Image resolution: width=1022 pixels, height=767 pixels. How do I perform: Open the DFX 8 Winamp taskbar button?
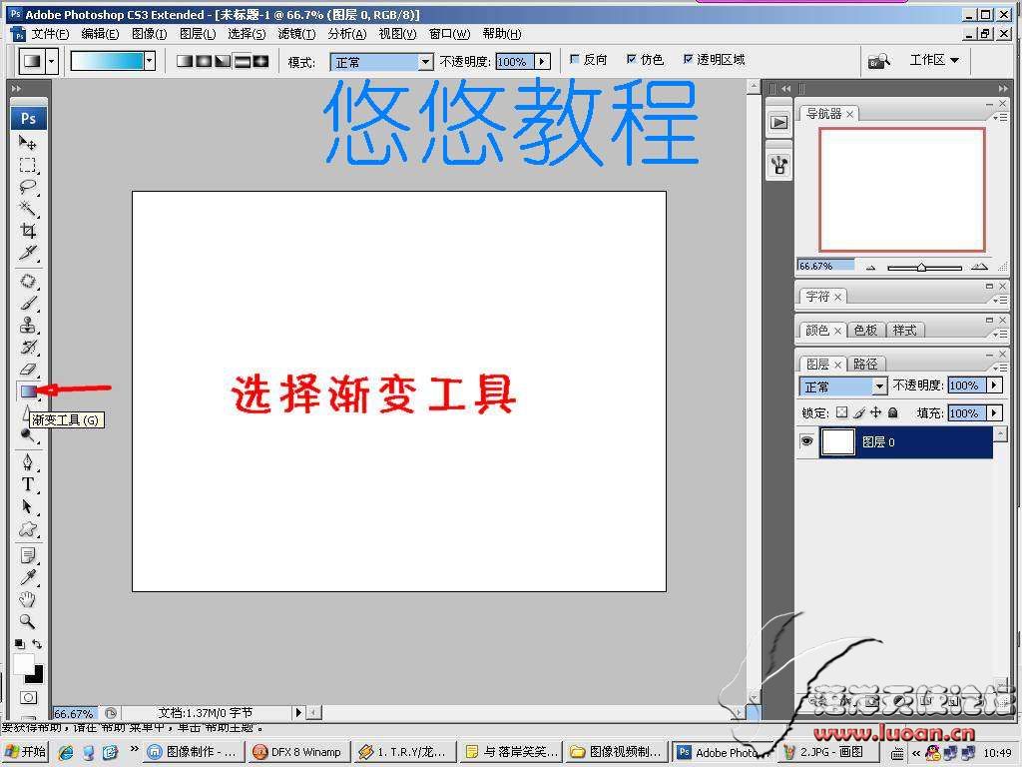pyautogui.click(x=299, y=752)
